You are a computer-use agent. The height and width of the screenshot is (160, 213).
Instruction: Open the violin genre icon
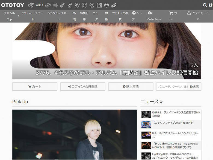[114, 5]
